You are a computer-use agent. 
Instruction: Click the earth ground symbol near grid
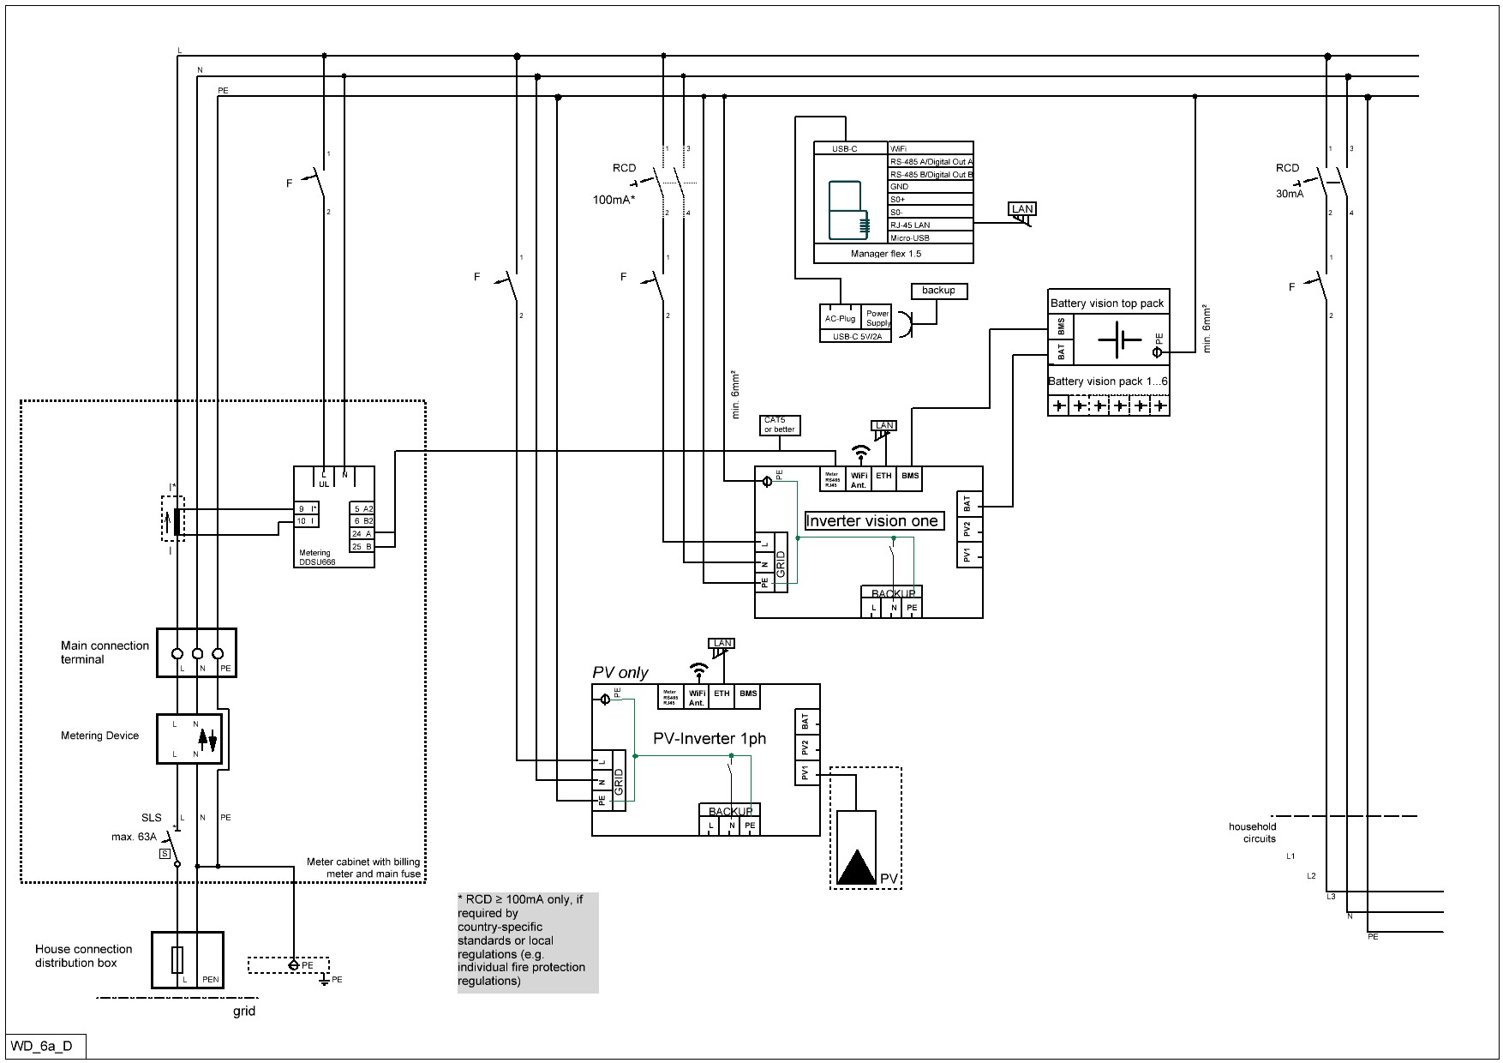(x=325, y=980)
